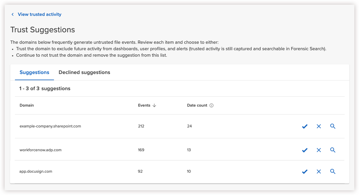Click the back chevron arrow
The height and width of the screenshot is (195, 359).
tap(13, 14)
